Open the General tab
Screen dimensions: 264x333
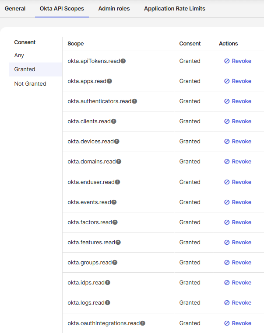click(x=15, y=8)
